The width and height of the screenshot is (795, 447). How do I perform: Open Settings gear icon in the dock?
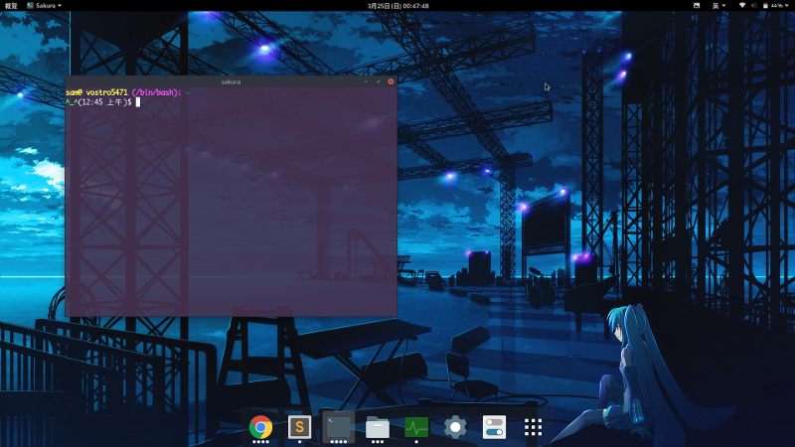pos(455,428)
